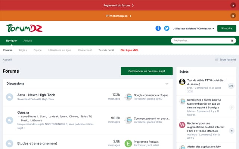The height and width of the screenshot is (149, 239).
Task: Expand the Utilisateur existant Connexion dropdown
Action: (193, 28)
